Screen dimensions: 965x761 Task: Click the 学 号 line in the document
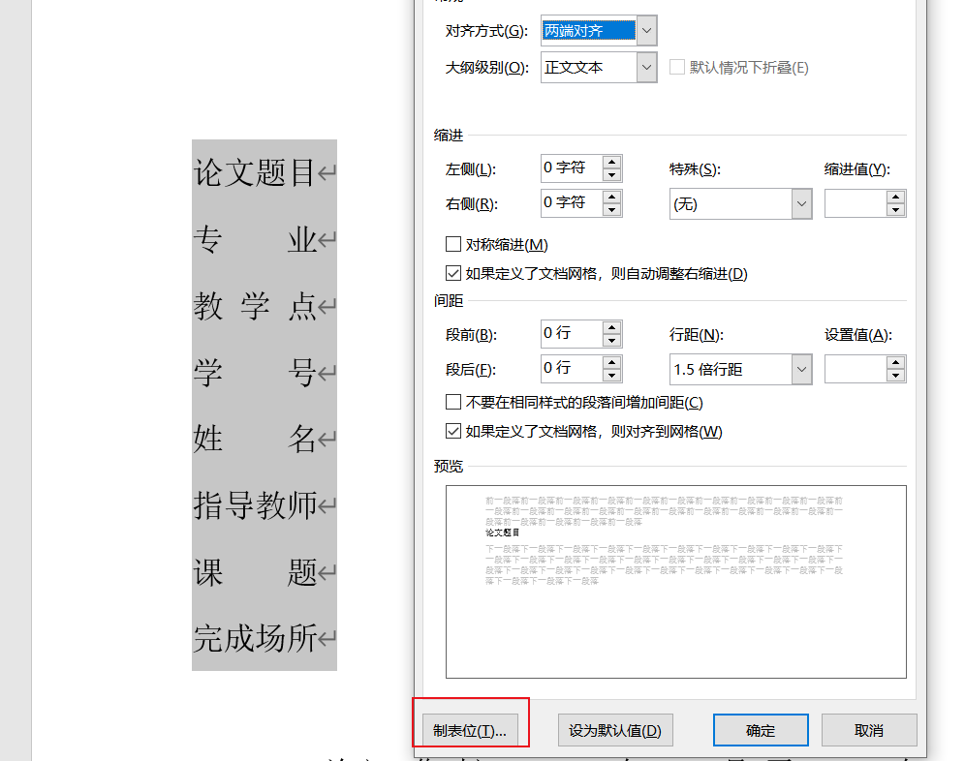255,372
